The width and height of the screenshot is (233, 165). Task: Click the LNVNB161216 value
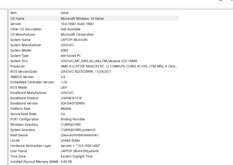pos(71,98)
